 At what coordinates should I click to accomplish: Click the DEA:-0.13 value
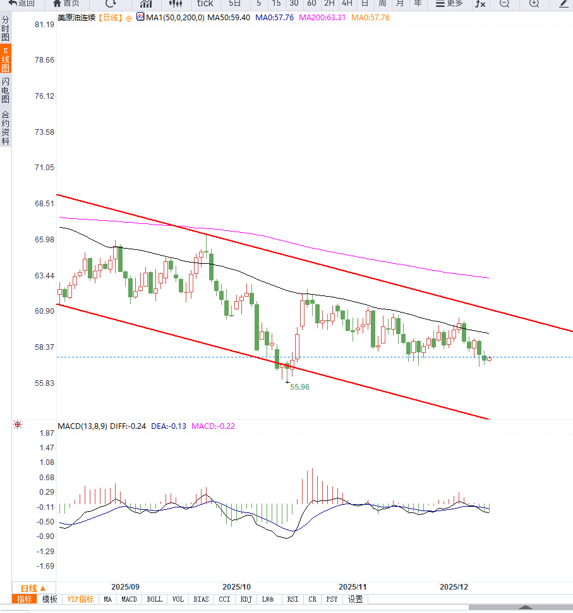(169, 426)
